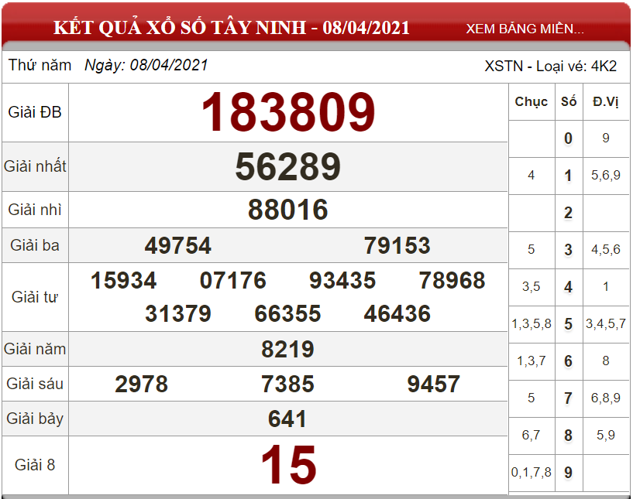Click the Giải sáu number 7385
The image size is (633, 499).
click(x=288, y=384)
